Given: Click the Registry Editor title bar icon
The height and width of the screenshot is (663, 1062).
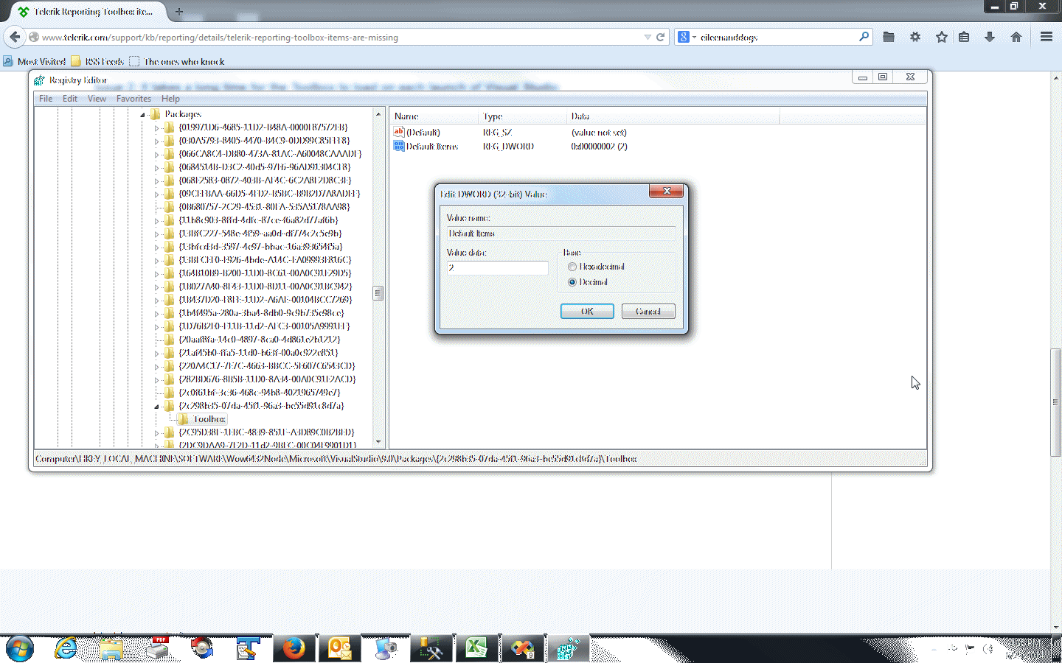Looking at the screenshot, I should click(x=40, y=80).
